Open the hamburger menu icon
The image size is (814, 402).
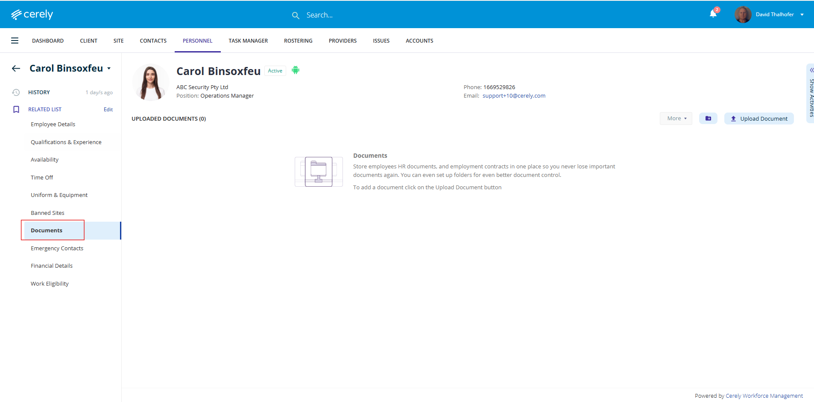pos(15,41)
